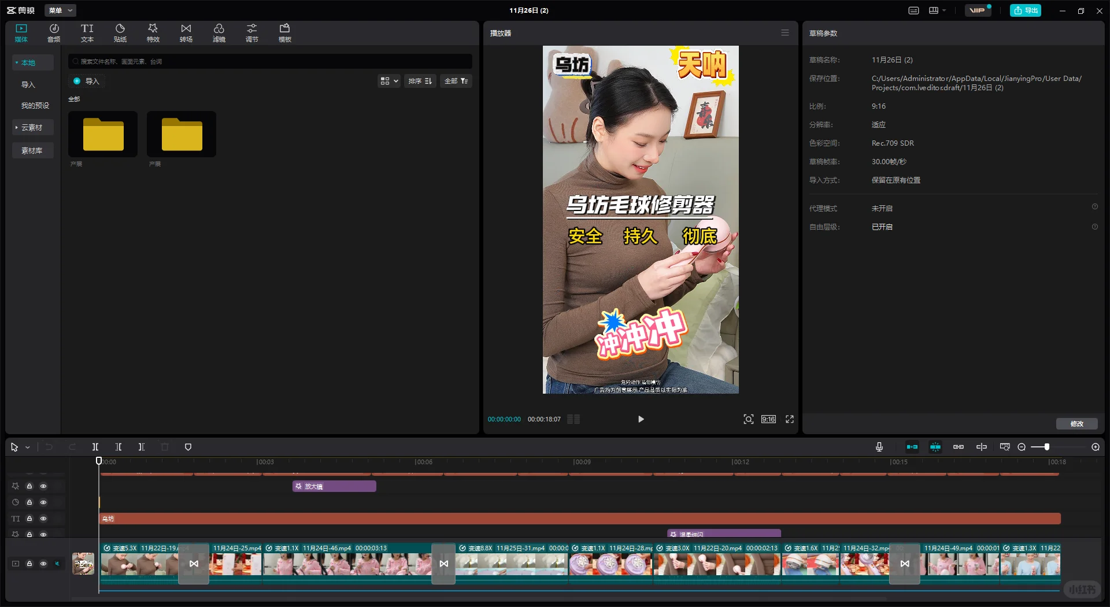The height and width of the screenshot is (607, 1110).
Task: Select the 媒体 media tab
Action: point(21,33)
